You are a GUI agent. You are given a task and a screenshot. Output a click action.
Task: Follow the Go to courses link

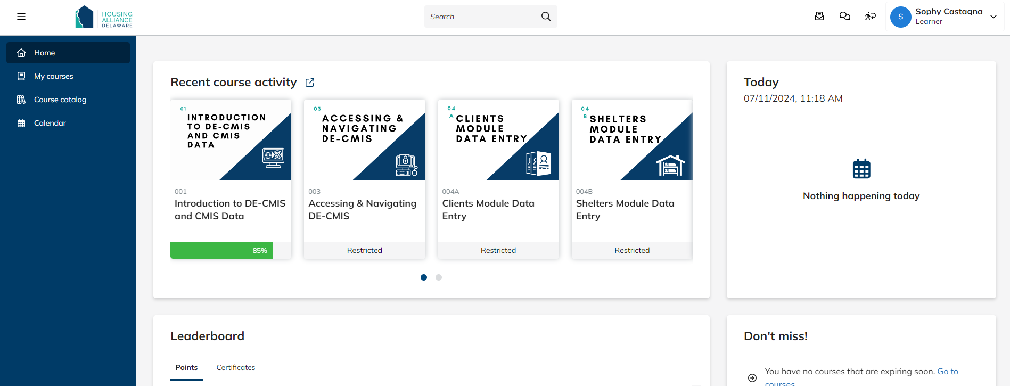click(948, 372)
